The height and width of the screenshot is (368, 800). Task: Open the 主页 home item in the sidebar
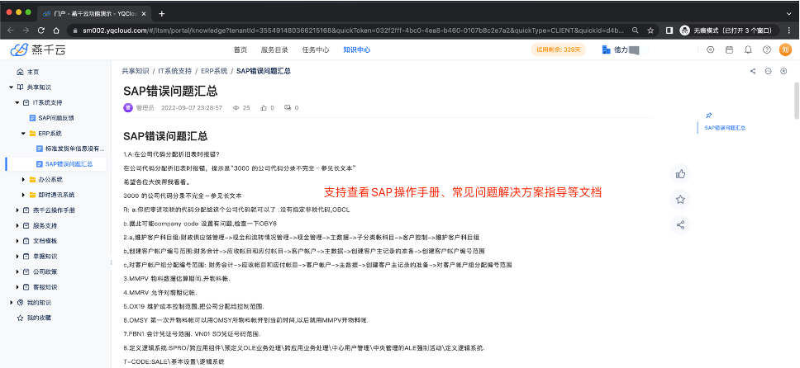point(32,73)
